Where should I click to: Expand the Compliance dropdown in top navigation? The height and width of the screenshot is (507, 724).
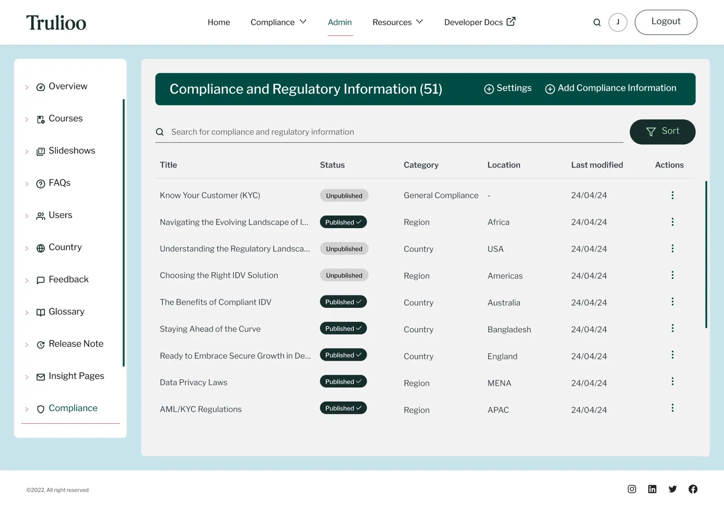pos(303,22)
